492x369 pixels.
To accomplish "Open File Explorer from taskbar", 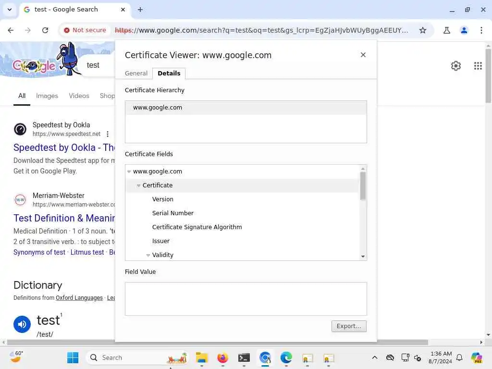I will (x=201, y=357).
